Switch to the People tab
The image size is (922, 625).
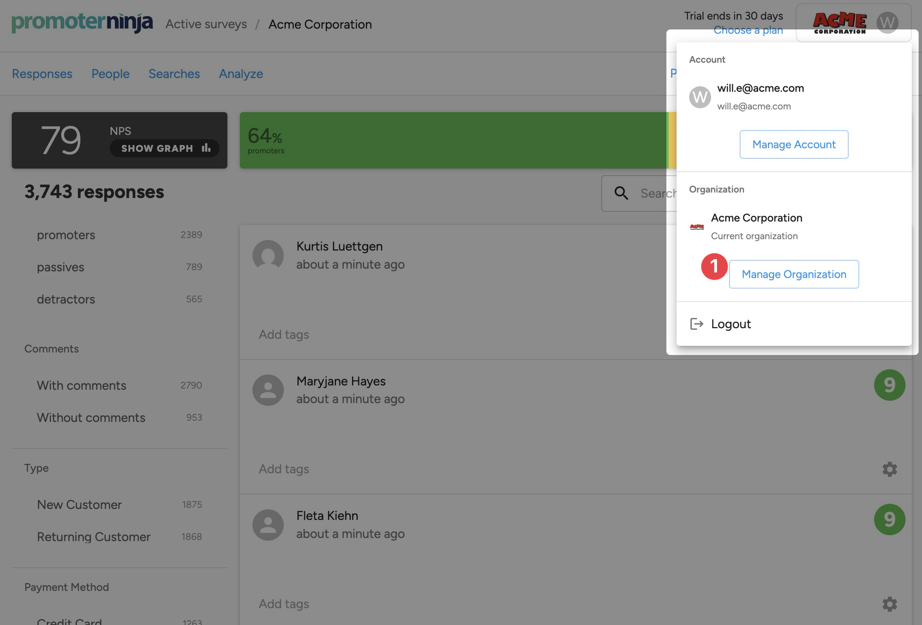coord(110,74)
